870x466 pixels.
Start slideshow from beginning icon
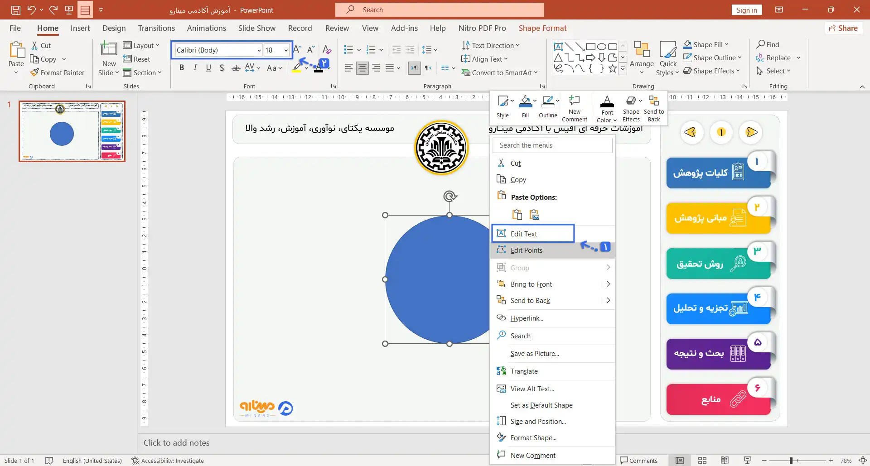pyautogui.click(x=69, y=10)
